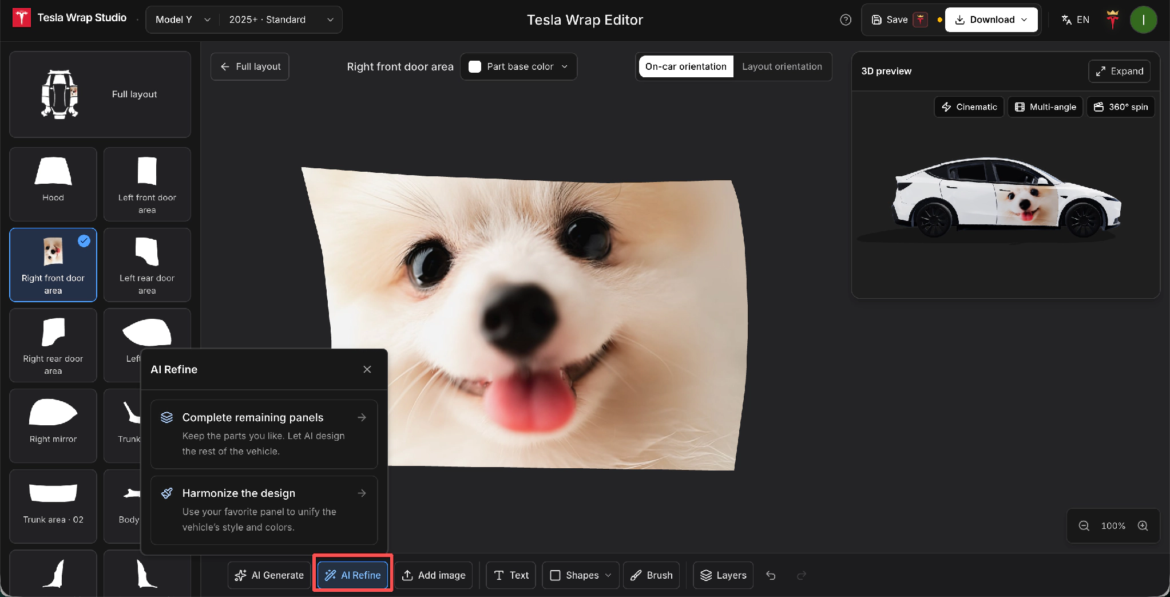
Task: Open the help question mark icon
Action: click(846, 19)
